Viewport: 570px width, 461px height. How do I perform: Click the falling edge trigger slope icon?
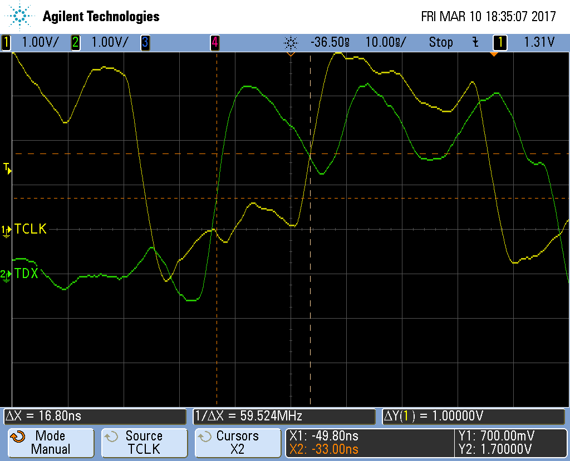475,42
